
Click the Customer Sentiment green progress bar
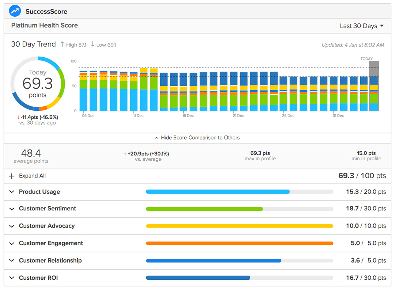204,209
